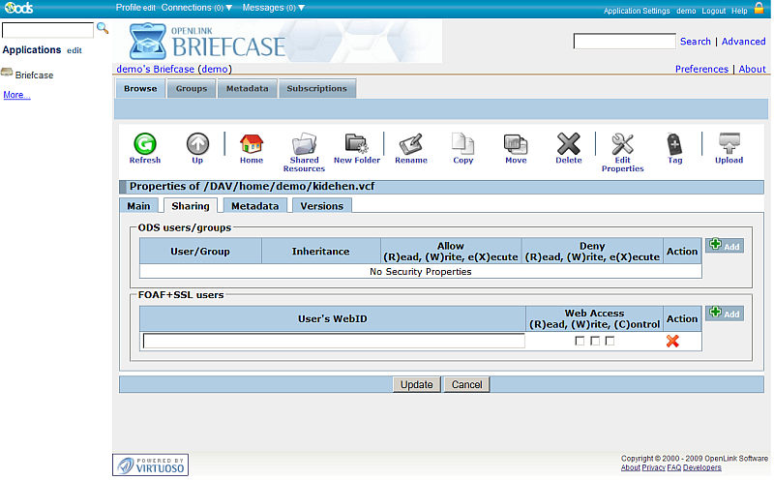The width and height of the screenshot is (774, 480).
Task: Click the More... link in sidebar
Action: (x=16, y=95)
